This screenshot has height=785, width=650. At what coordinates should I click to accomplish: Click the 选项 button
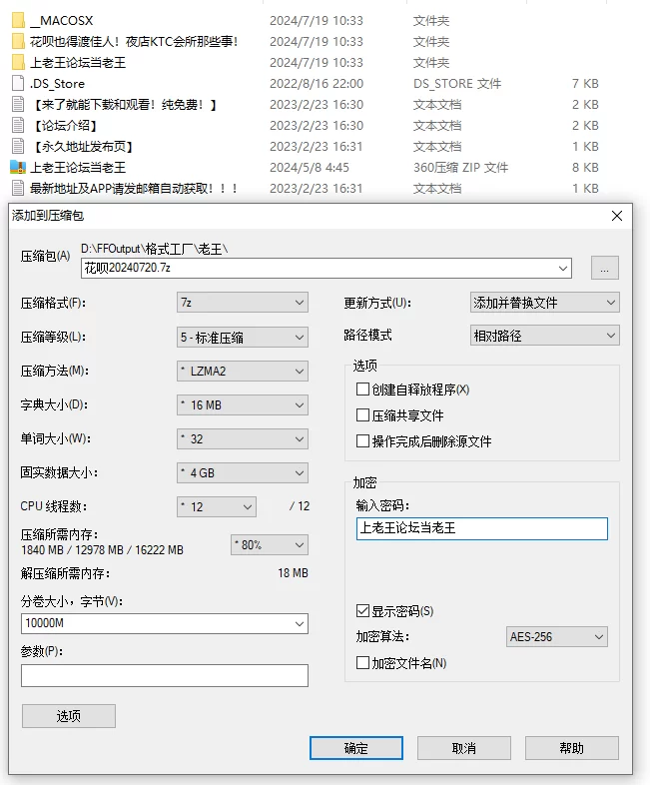point(69,716)
